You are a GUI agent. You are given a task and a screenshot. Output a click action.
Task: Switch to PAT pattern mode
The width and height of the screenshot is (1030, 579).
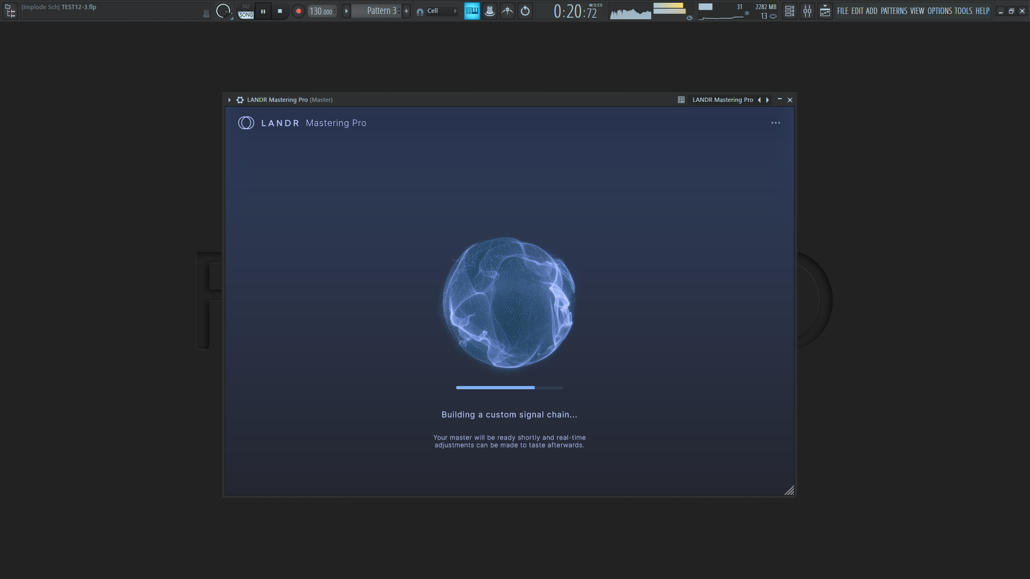point(246,6)
